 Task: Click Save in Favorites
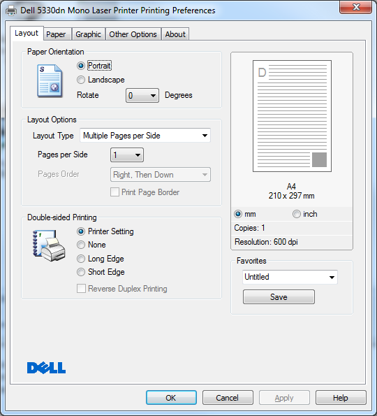point(279,297)
